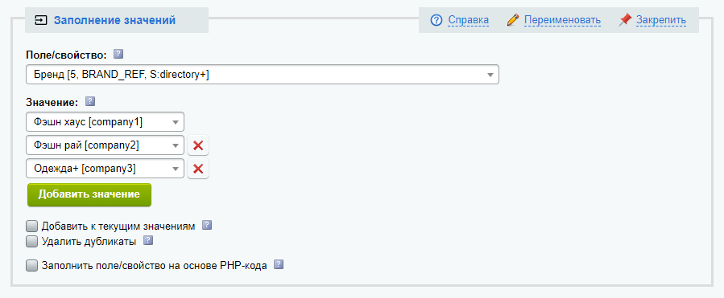Open the Фэшн рай [company2] dropdown
The image size is (724, 298).
[105, 145]
